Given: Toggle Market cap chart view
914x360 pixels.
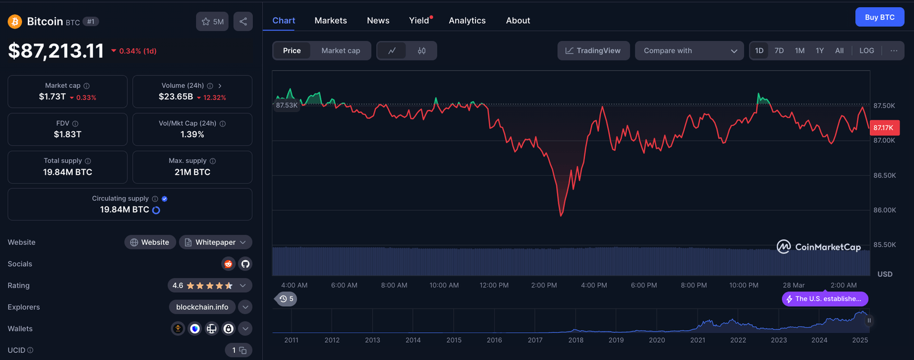Looking at the screenshot, I should pos(340,50).
